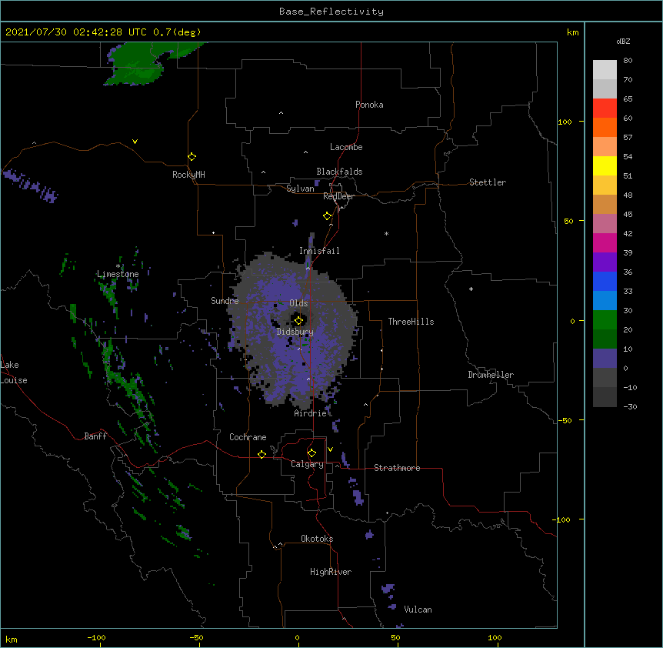Click the -100 tick on the horizontal km axis
Screen dimensions: 663x648
(96, 637)
